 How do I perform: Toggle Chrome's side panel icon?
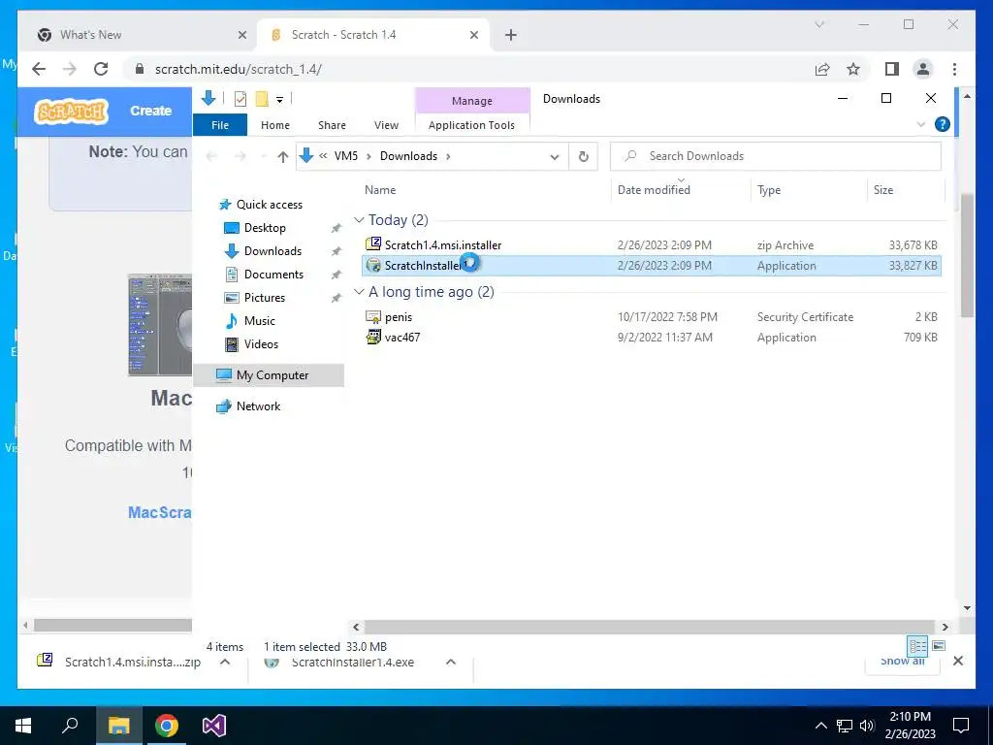[892, 69]
